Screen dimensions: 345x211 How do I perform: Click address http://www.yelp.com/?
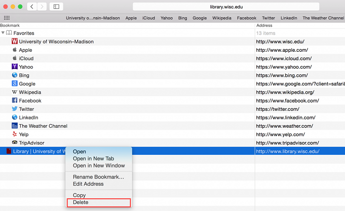pyautogui.click(x=280, y=135)
